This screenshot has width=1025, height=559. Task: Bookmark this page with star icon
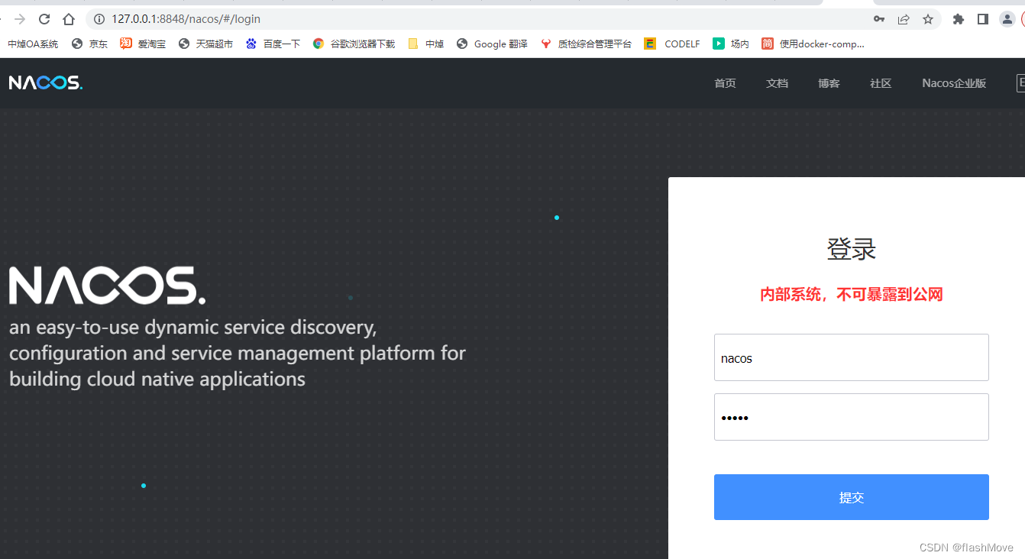928,19
